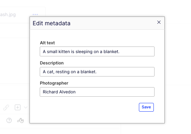Open the three-dot file options menu
Viewport: 191px width, 134px height.
pyautogui.click(x=35, y=14)
